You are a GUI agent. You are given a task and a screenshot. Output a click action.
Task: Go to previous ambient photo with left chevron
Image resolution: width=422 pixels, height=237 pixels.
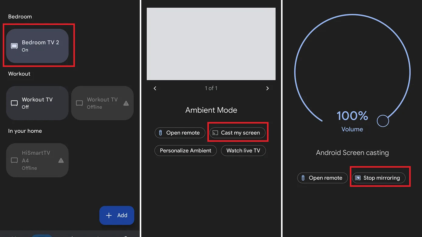click(155, 88)
